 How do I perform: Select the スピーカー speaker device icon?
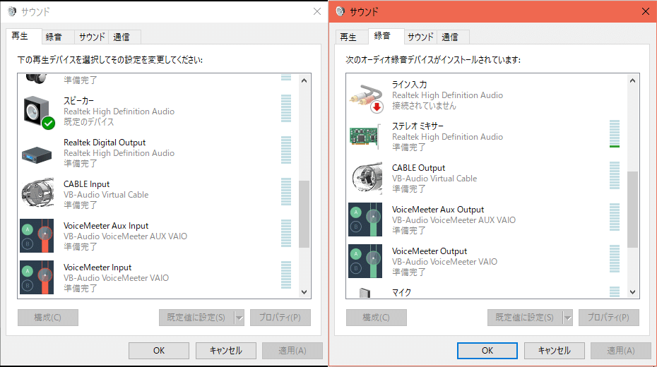pyautogui.click(x=39, y=112)
